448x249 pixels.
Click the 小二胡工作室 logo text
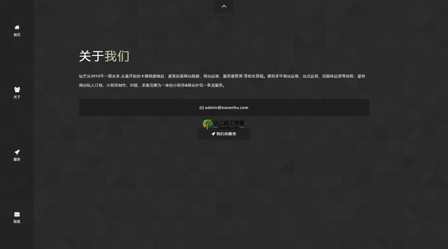pos(229,123)
